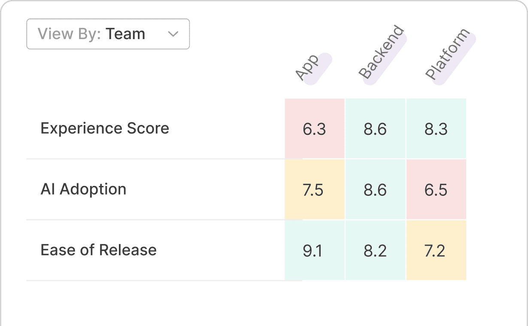Click the Experience Score row label
Screen dimensions: 528x326
(x=105, y=128)
